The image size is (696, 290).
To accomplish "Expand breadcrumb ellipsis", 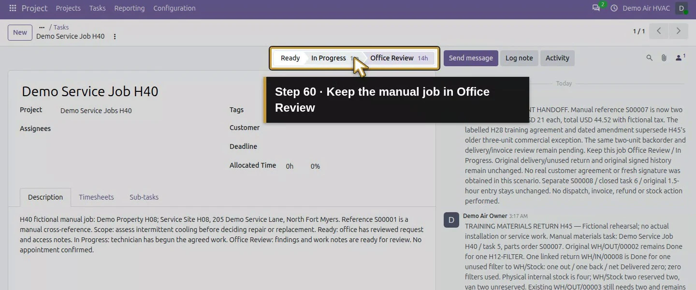I will (x=42, y=28).
